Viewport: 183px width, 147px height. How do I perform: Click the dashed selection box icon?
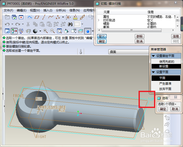click(77, 24)
